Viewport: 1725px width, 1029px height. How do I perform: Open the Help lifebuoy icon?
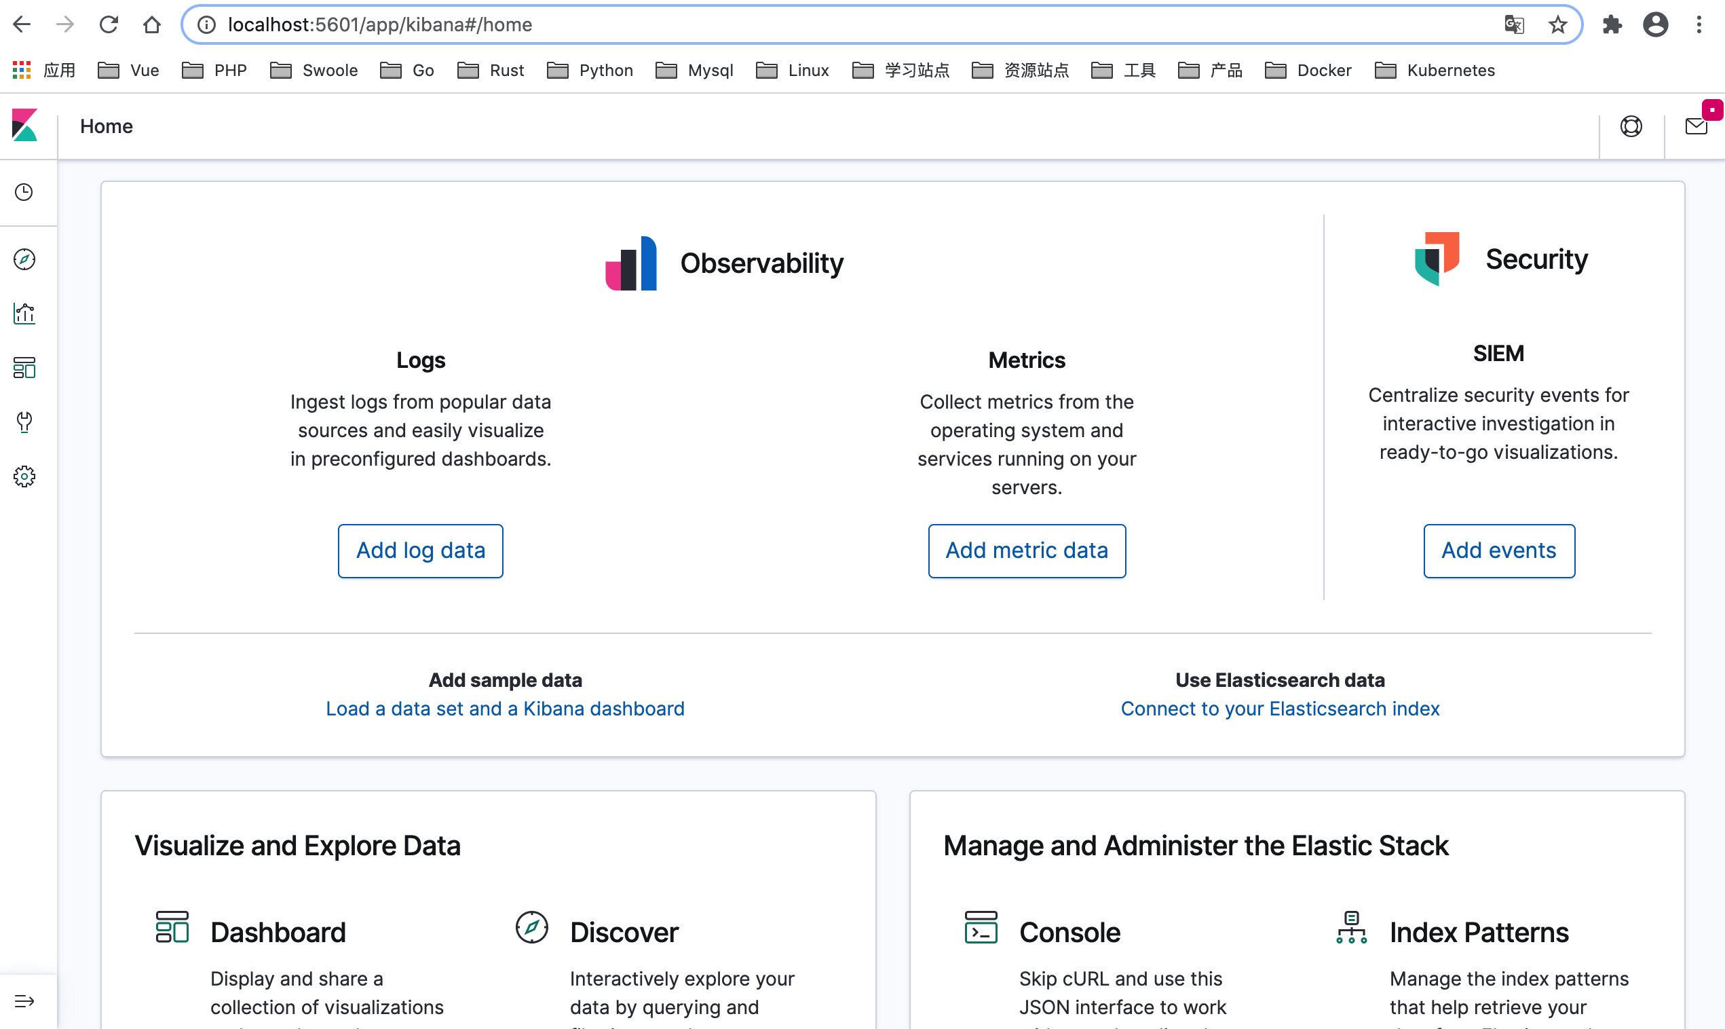click(1631, 126)
